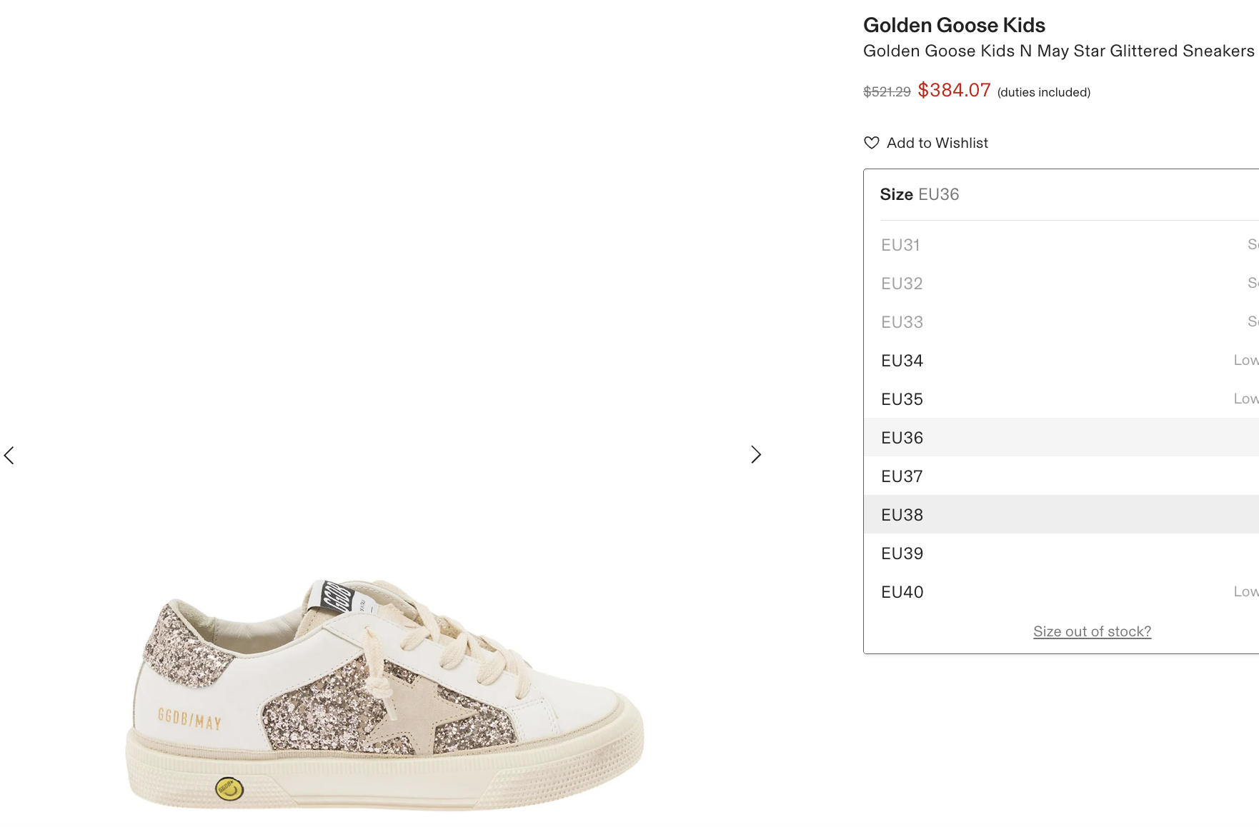This screenshot has height=827, width=1259.
Task: Click the Add to Wishlist text
Action: [x=937, y=143]
